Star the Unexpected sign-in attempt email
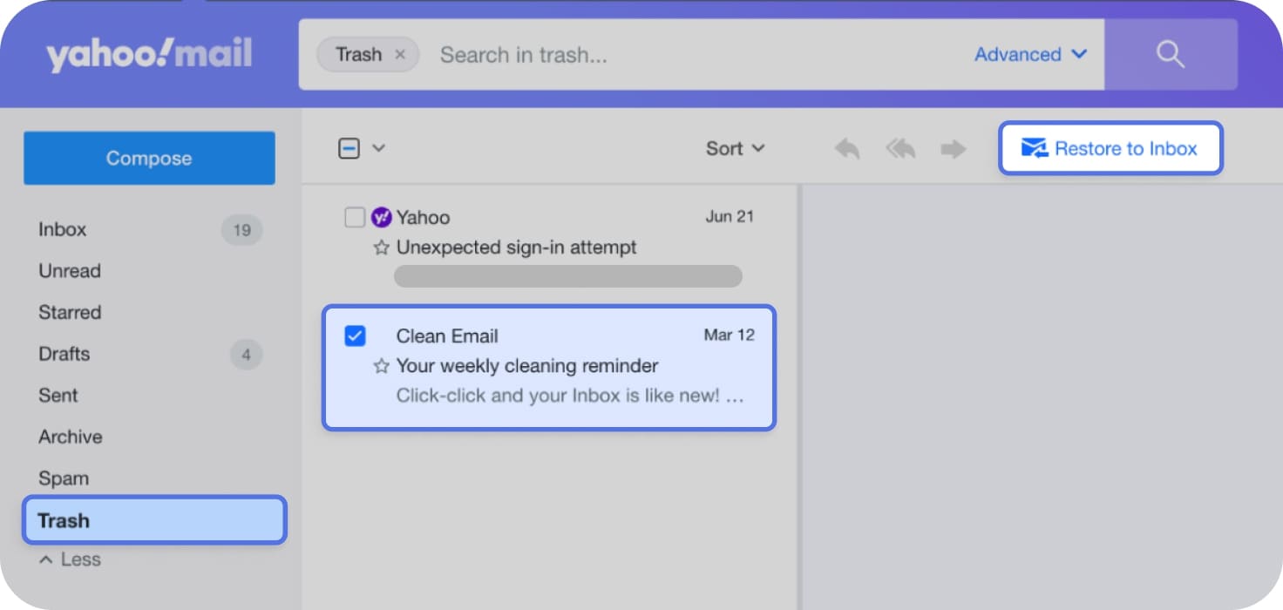Screen dimensions: 1283x610 tap(380, 247)
